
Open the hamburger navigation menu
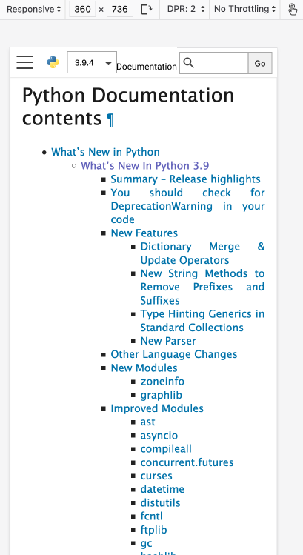(x=24, y=62)
